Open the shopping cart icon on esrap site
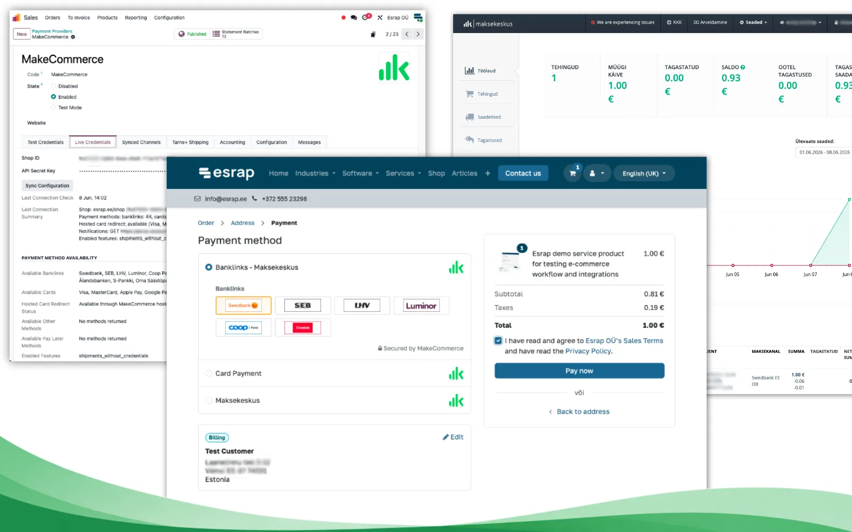The height and width of the screenshot is (532, 852). (x=573, y=173)
